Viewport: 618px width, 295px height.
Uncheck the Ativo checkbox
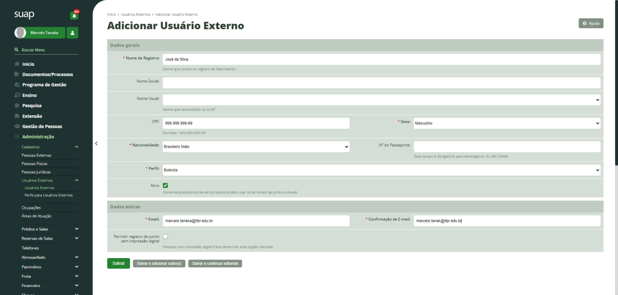click(165, 185)
